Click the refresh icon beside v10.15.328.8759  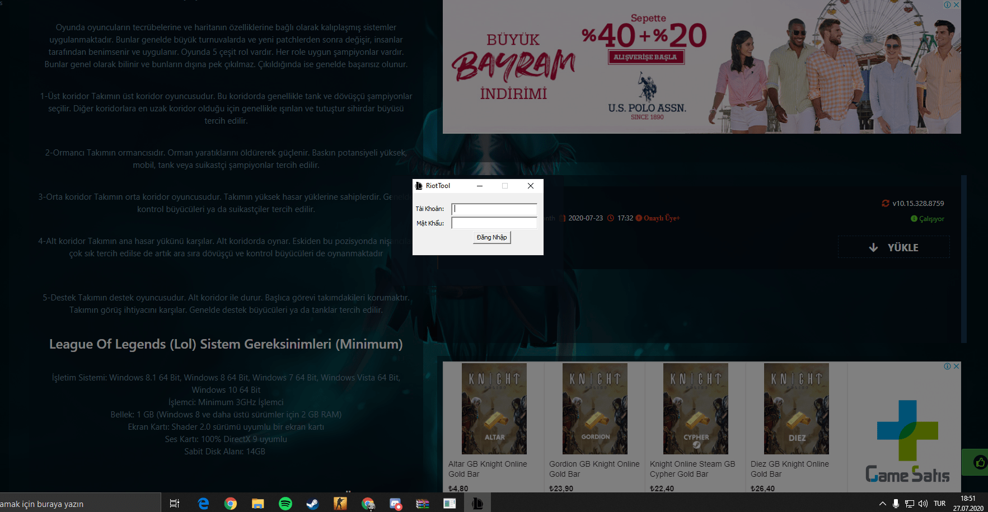click(886, 204)
